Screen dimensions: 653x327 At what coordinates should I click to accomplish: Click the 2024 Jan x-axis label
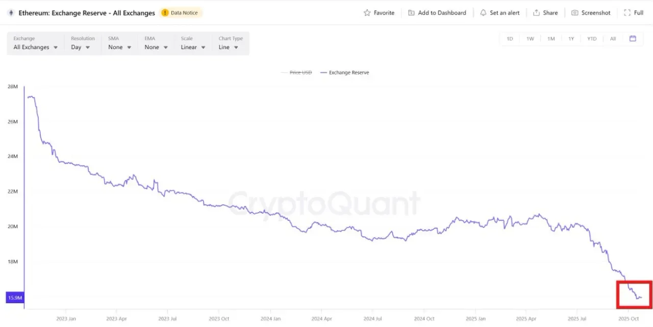[x=270, y=319]
